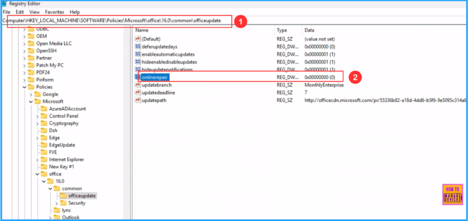The image size is (468, 221).
Task: Click the '(value not set)' data cell
Action: click(319, 39)
